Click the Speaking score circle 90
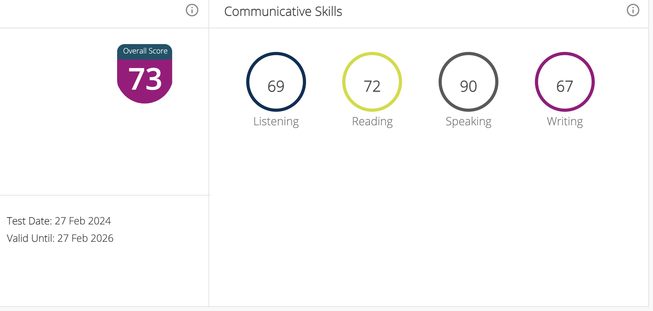Screen dimensions: 653x311 coord(468,82)
